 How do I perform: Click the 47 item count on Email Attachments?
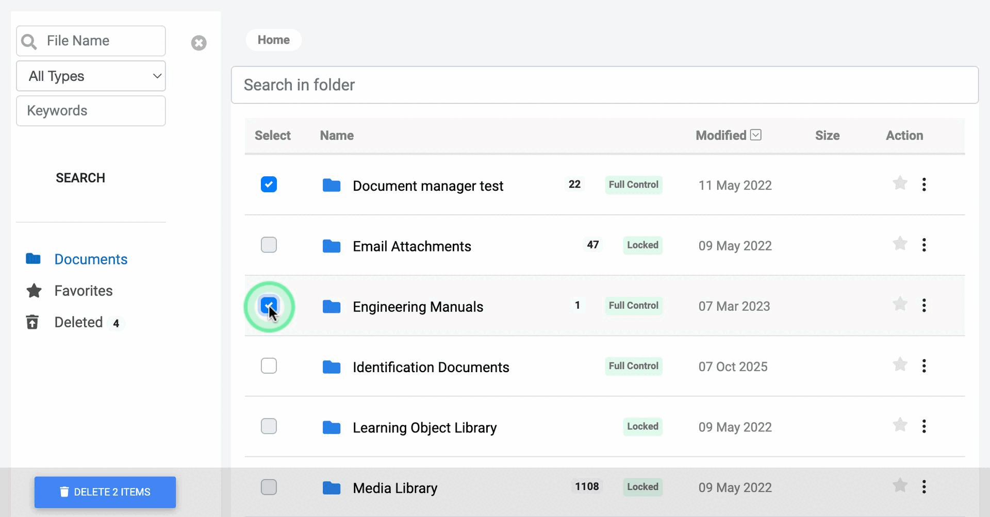[x=593, y=245]
